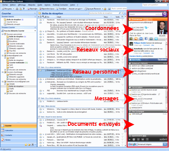The width and height of the screenshot is (169, 151).
Task: Click the Delete X icon in toolbar
Action: (x=24, y=9)
